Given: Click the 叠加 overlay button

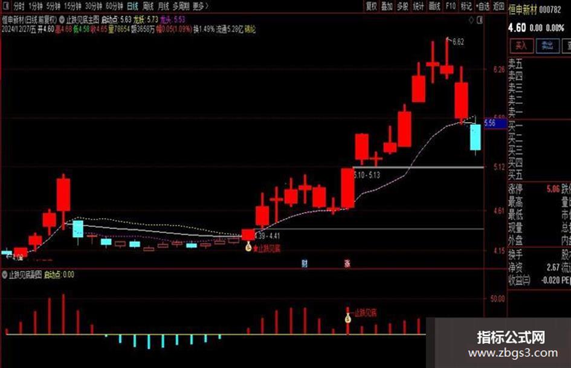Looking at the screenshot, I should [x=387, y=6].
